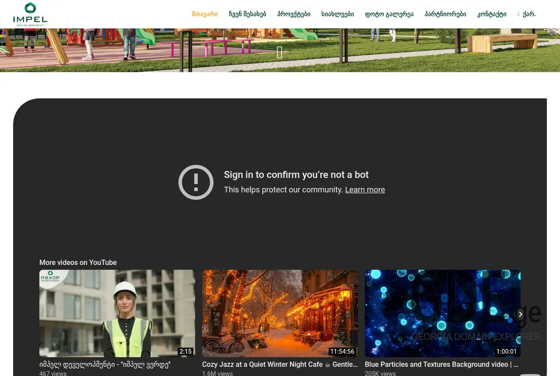Open the video titled იმპელ ვერდე
Screen dimensions: 560x376
(x=105, y=365)
